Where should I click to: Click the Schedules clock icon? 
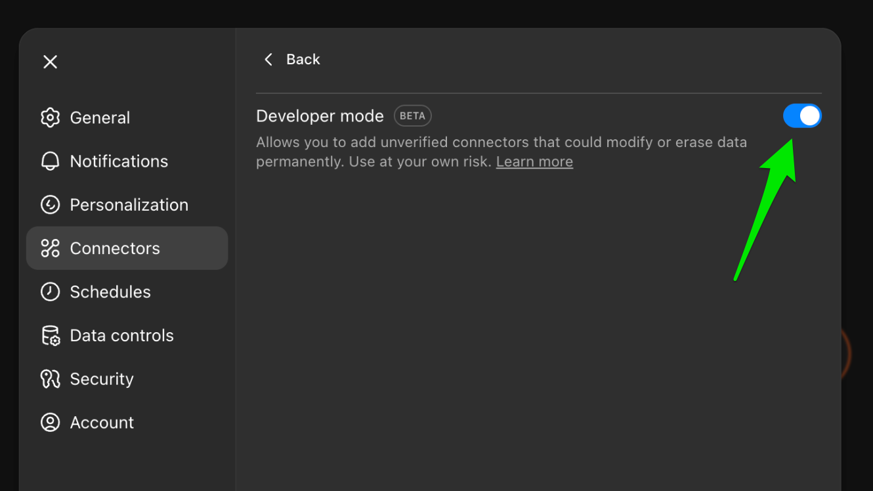tap(51, 291)
